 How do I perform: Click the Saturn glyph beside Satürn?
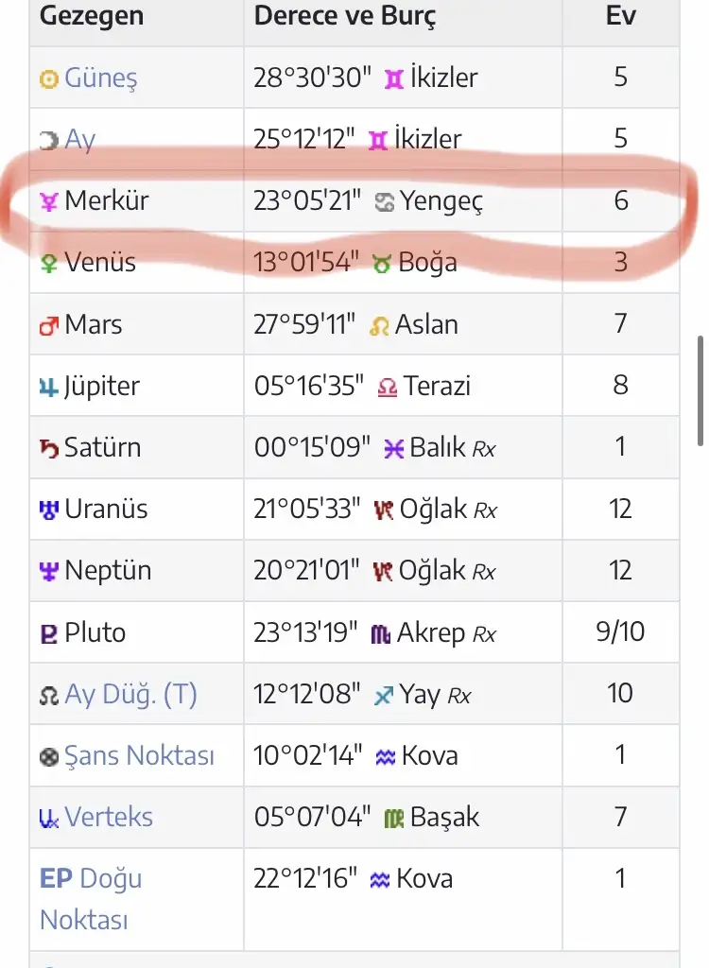[x=49, y=448]
